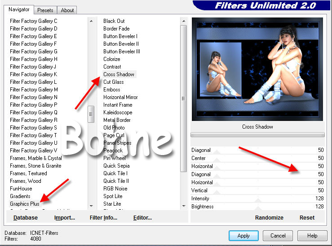Screen dimensions: 332x246
Task: Click Import... to add filters
Action: (64, 218)
